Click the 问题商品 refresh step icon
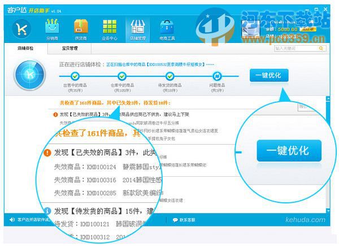This screenshot has height=248, width=339. click(x=217, y=76)
